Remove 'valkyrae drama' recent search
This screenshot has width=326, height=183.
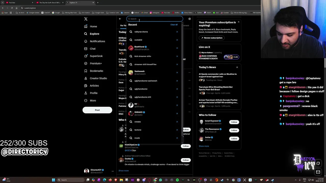177,32
